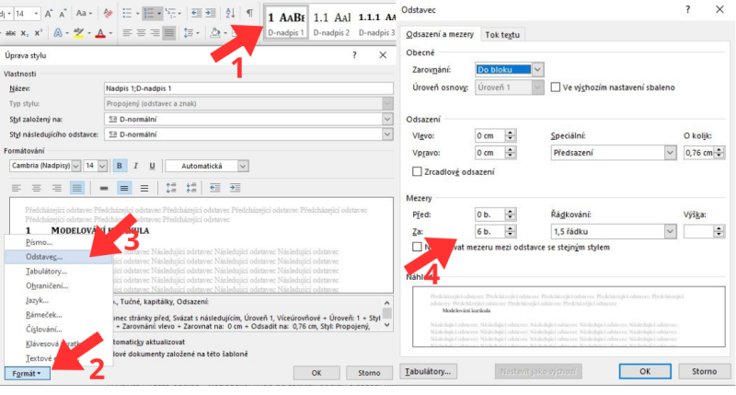The image size is (736, 395).
Task: Check the 'Zrcadlové odsazení' checkbox
Action: point(417,172)
